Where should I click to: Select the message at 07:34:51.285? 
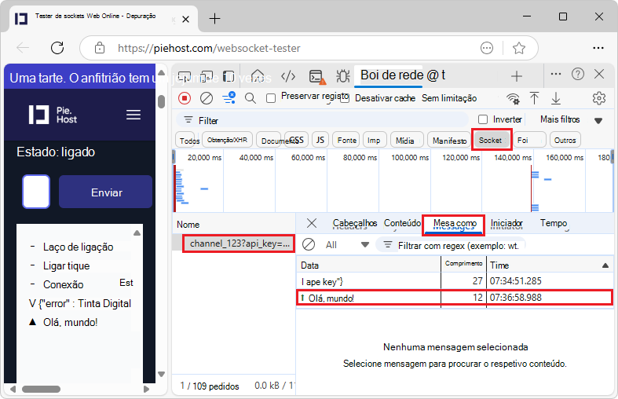(x=455, y=281)
